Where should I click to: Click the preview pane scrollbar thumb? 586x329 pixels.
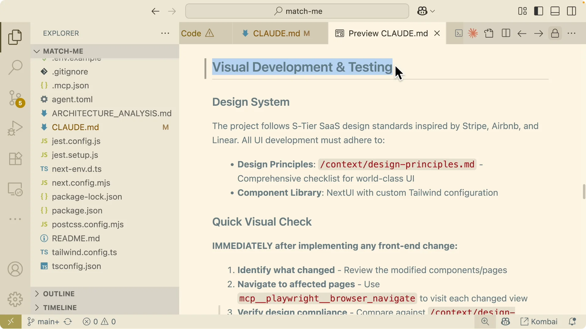pos(584,192)
